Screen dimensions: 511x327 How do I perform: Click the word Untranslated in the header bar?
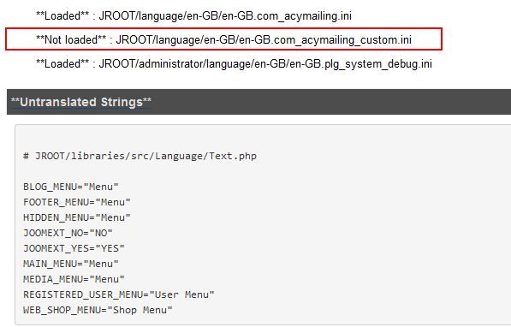coord(58,102)
